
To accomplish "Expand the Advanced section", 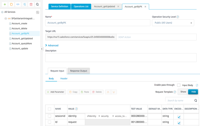I will pyautogui.click(x=52, y=45).
